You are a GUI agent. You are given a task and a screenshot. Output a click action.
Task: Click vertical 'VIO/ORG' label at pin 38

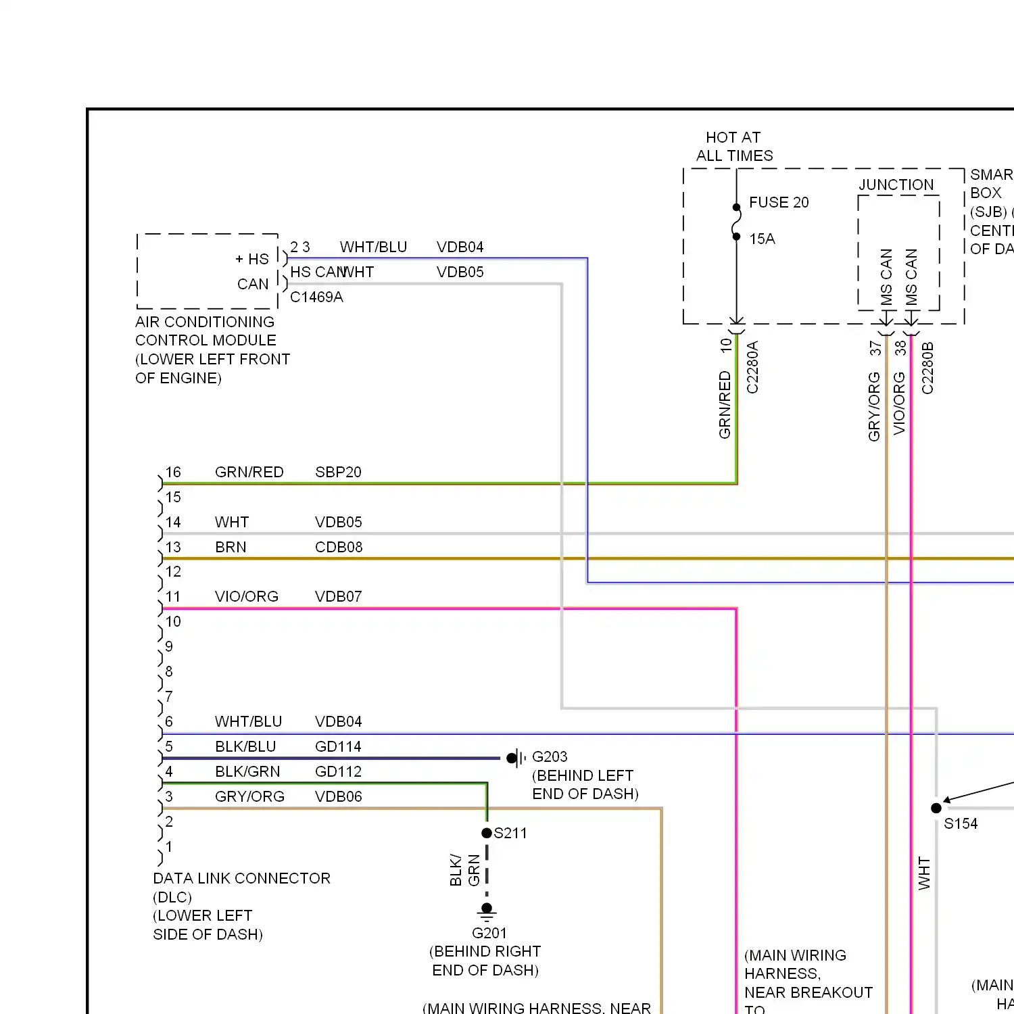(899, 404)
